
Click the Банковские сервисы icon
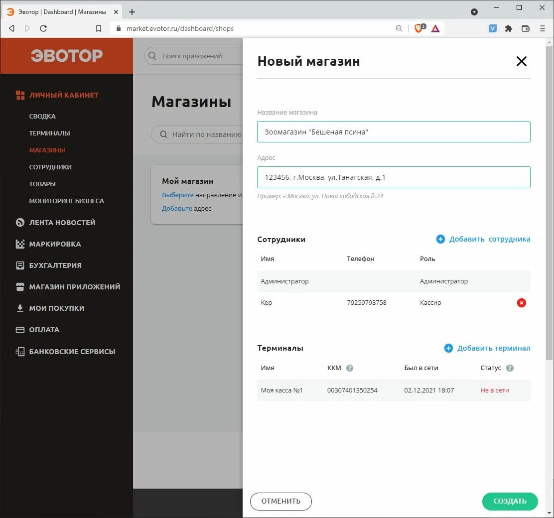[x=20, y=352]
